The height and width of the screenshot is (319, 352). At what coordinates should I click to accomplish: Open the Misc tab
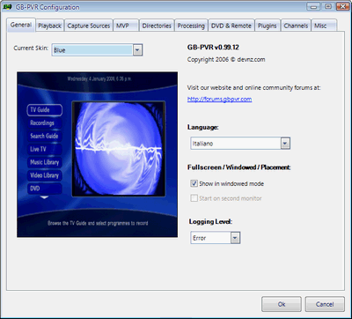(324, 26)
